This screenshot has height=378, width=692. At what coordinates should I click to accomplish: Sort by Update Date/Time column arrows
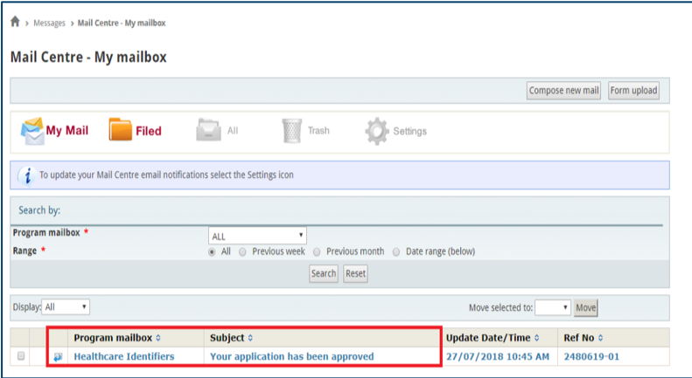tap(536, 338)
